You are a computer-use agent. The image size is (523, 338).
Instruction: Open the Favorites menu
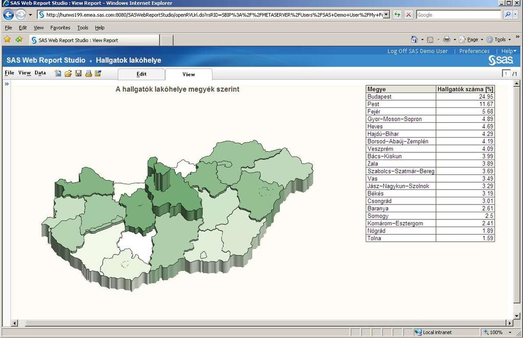click(x=60, y=28)
